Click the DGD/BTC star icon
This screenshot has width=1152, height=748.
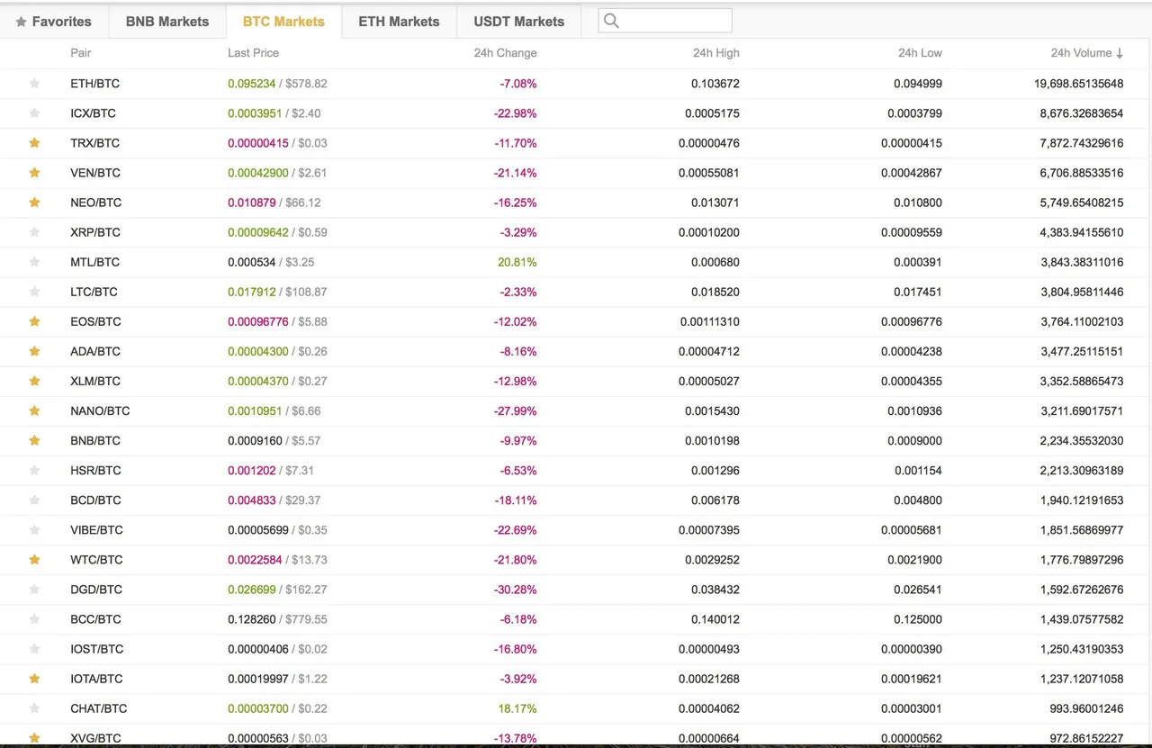pyautogui.click(x=34, y=589)
